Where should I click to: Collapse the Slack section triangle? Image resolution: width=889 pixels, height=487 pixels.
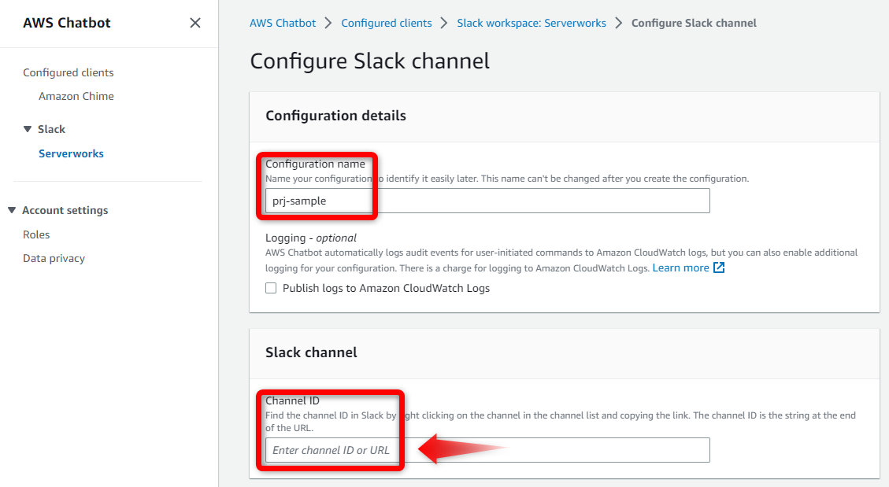click(28, 129)
